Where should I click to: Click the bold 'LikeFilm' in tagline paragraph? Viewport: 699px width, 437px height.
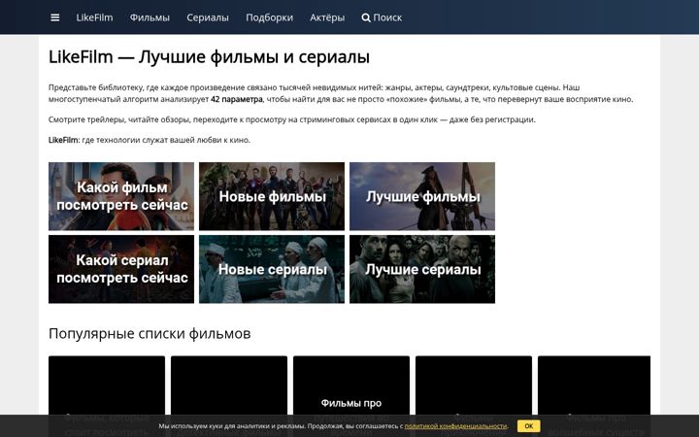coord(63,140)
